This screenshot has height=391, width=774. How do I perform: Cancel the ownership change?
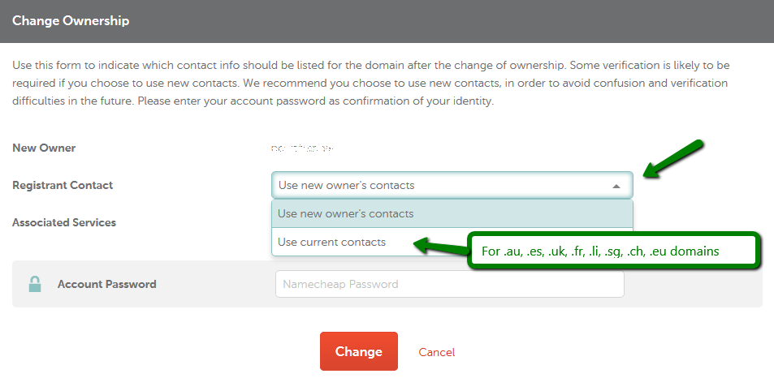[437, 352]
